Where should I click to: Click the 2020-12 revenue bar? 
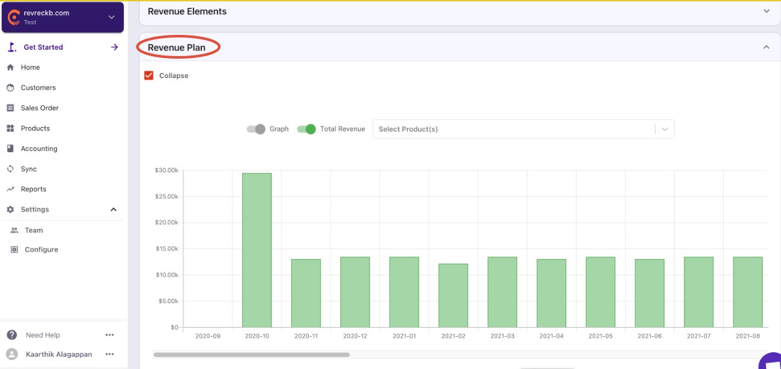[x=355, y=292]
